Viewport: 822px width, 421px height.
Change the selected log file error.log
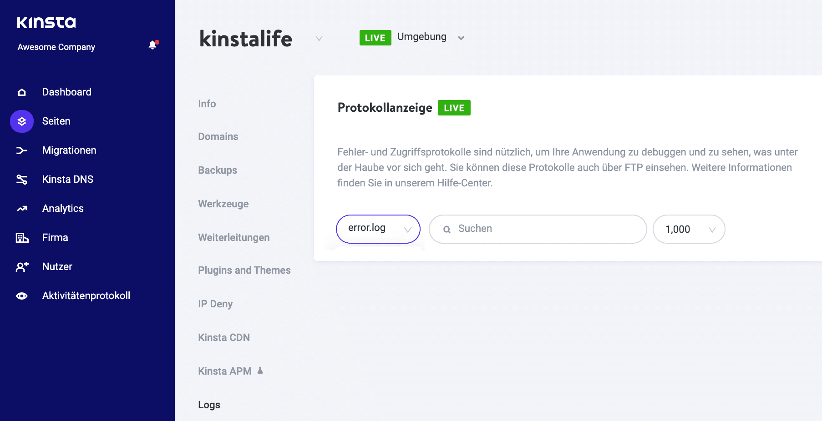click(378, 229)
